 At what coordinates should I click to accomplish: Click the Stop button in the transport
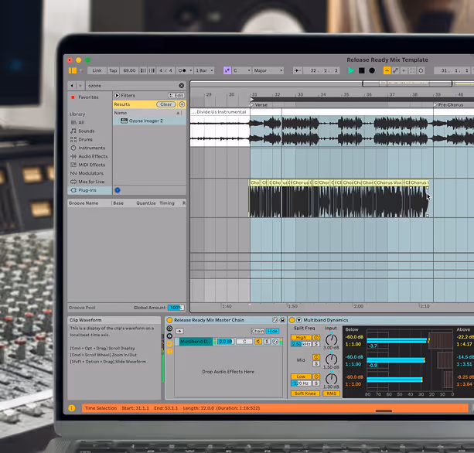click(362, 70)
